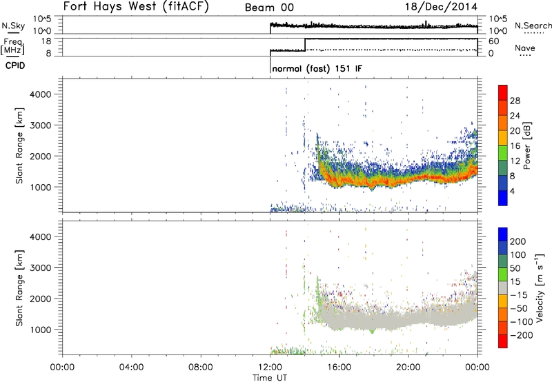Click the date '18/Dec/2014'

tap(442, 7)
